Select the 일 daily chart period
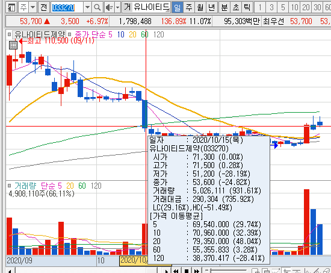The height and width of the screenshot is (273, 331). coord(178,8)
